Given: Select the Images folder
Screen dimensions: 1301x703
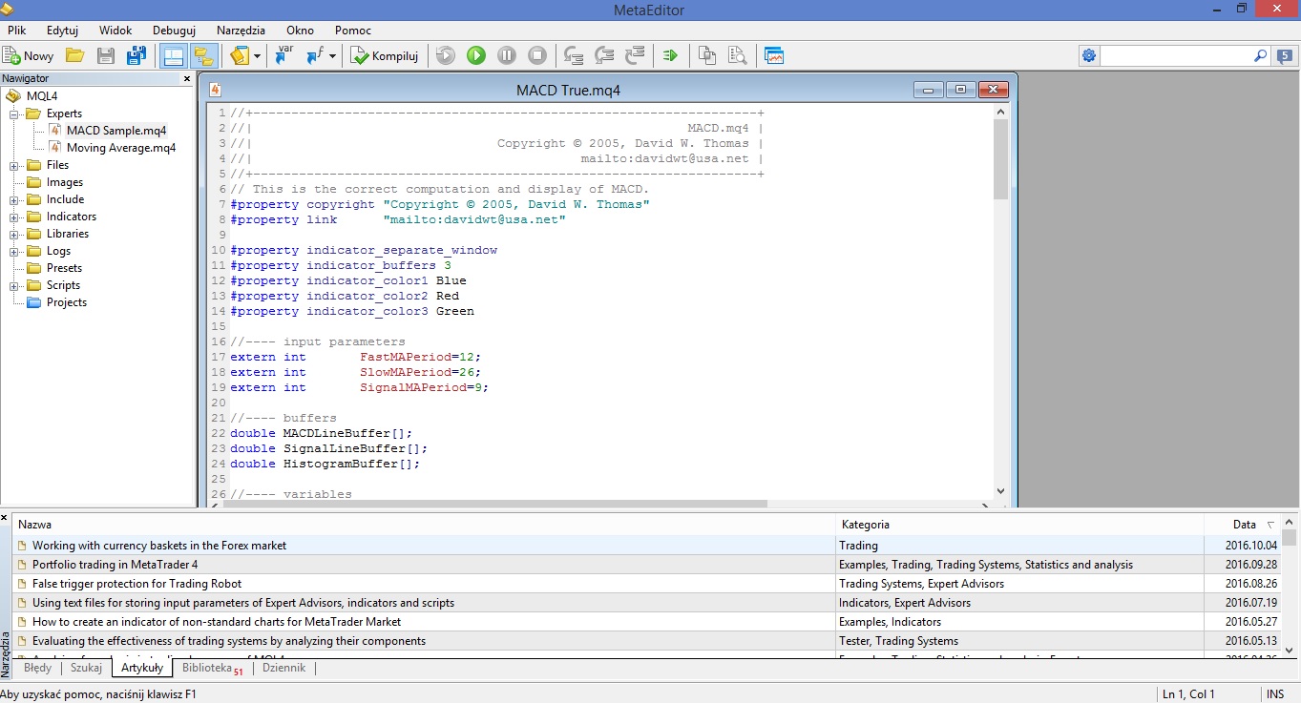Looking at the screenshot, I should (x=65, y=182).
